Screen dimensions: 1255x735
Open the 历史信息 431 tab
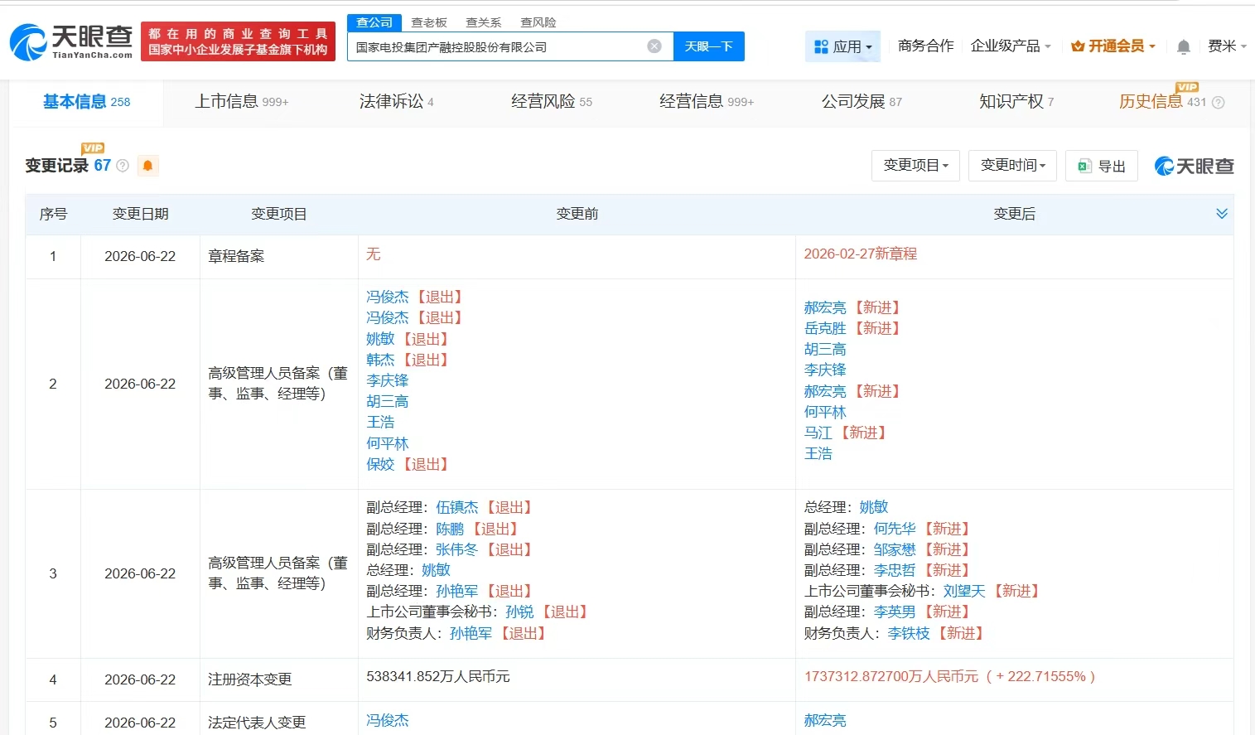1162,102
